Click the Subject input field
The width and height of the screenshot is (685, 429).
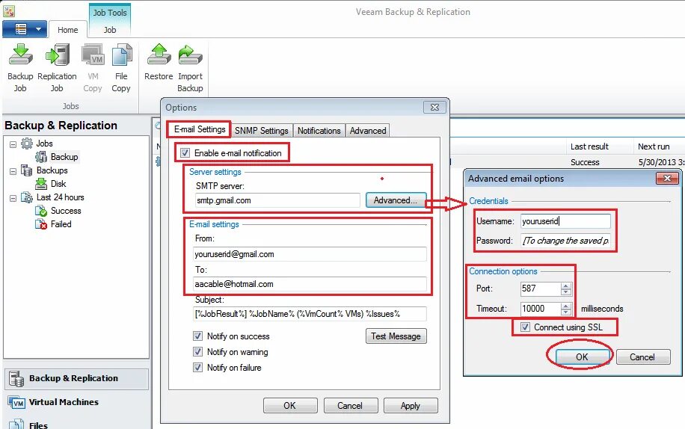coord(310,314)
